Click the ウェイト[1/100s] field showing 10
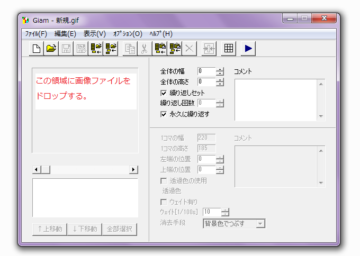360x256 pixels. 212,212
